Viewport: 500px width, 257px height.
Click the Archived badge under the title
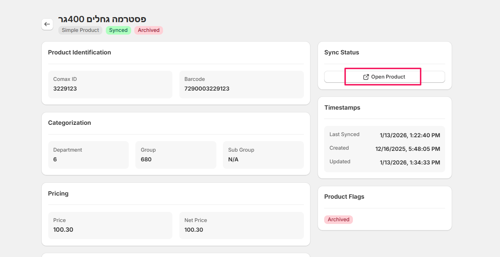coord(149,30)
